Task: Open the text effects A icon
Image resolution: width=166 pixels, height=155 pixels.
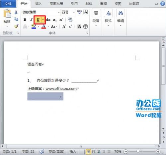Action: 25,26
